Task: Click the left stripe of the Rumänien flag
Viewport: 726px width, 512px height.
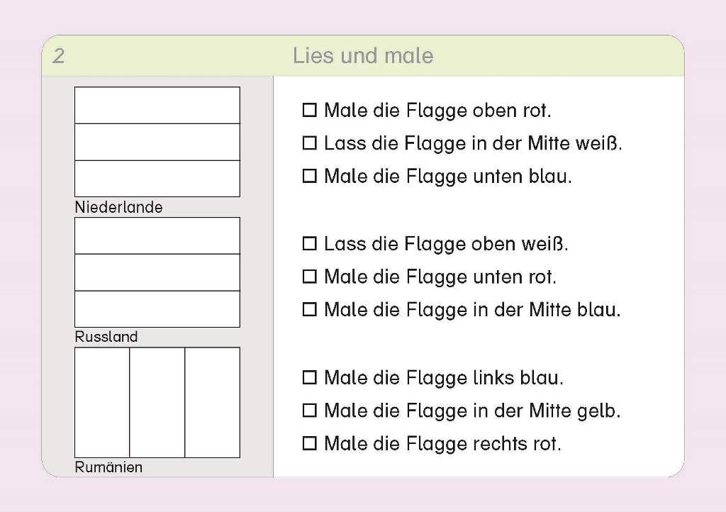Action: (102, 402)
